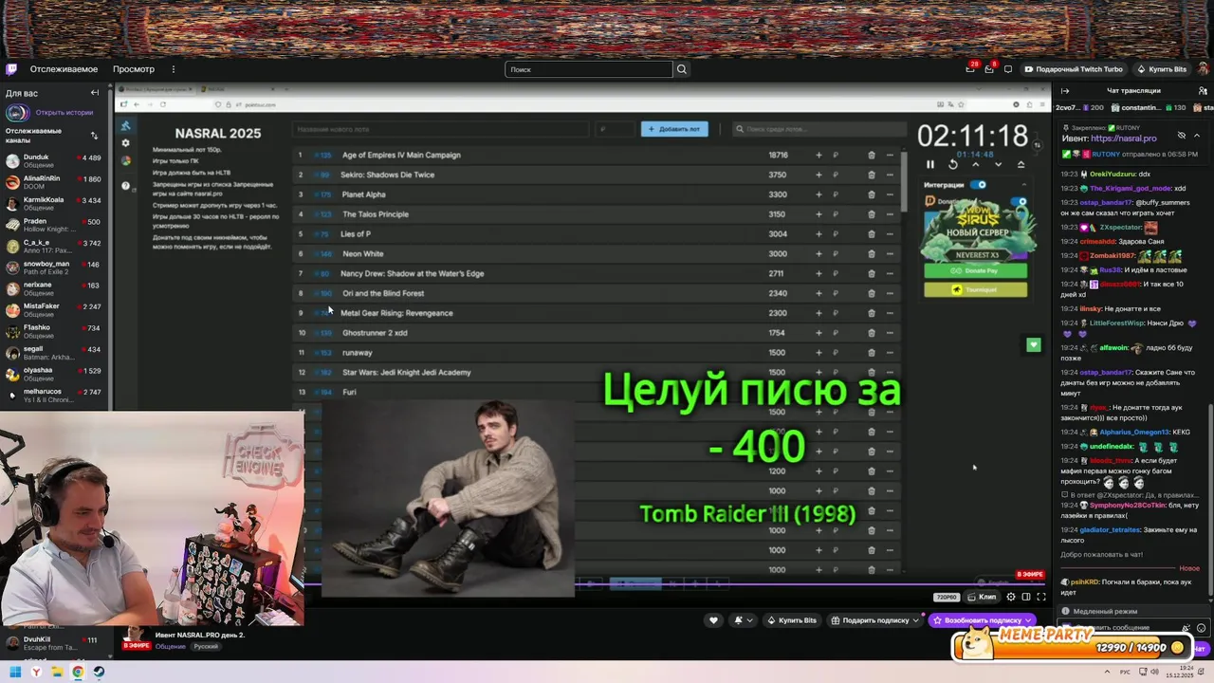Toggle the DonationAlerts integration switch
Image resolution: width=1214 pixels, height=683 pixels.
(1019, 202)
